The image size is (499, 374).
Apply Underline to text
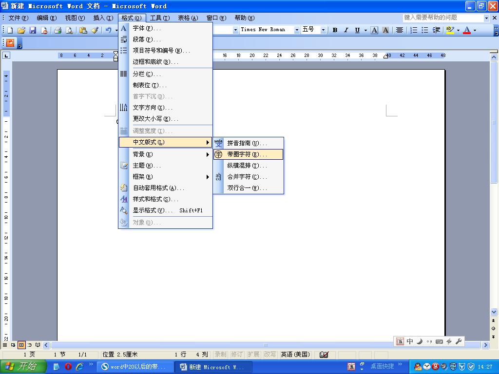coord(357,30)
